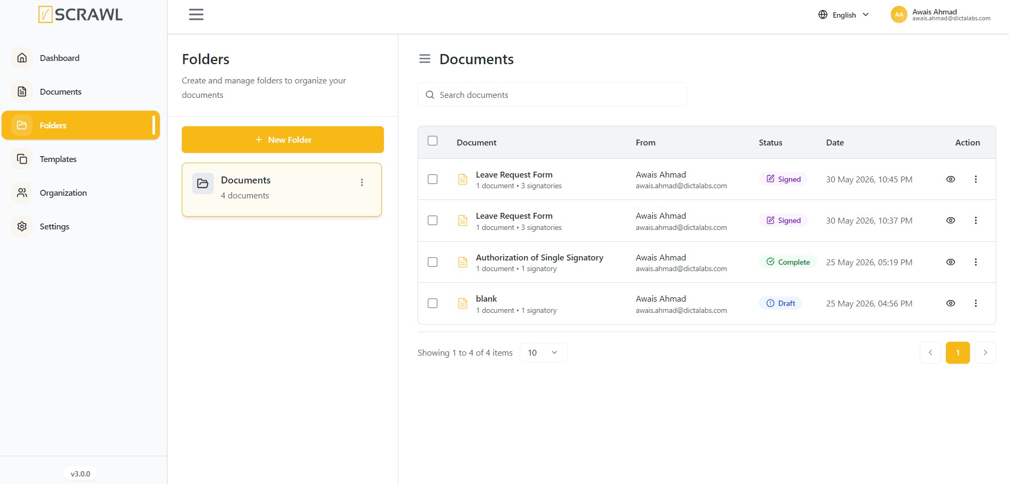Click hamburger icon beside Documents heading
The image size is (1009, 484).
click(425, 59)
